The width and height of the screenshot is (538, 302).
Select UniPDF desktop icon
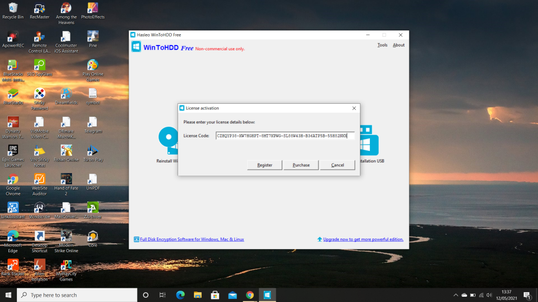(x=92, y=182)
